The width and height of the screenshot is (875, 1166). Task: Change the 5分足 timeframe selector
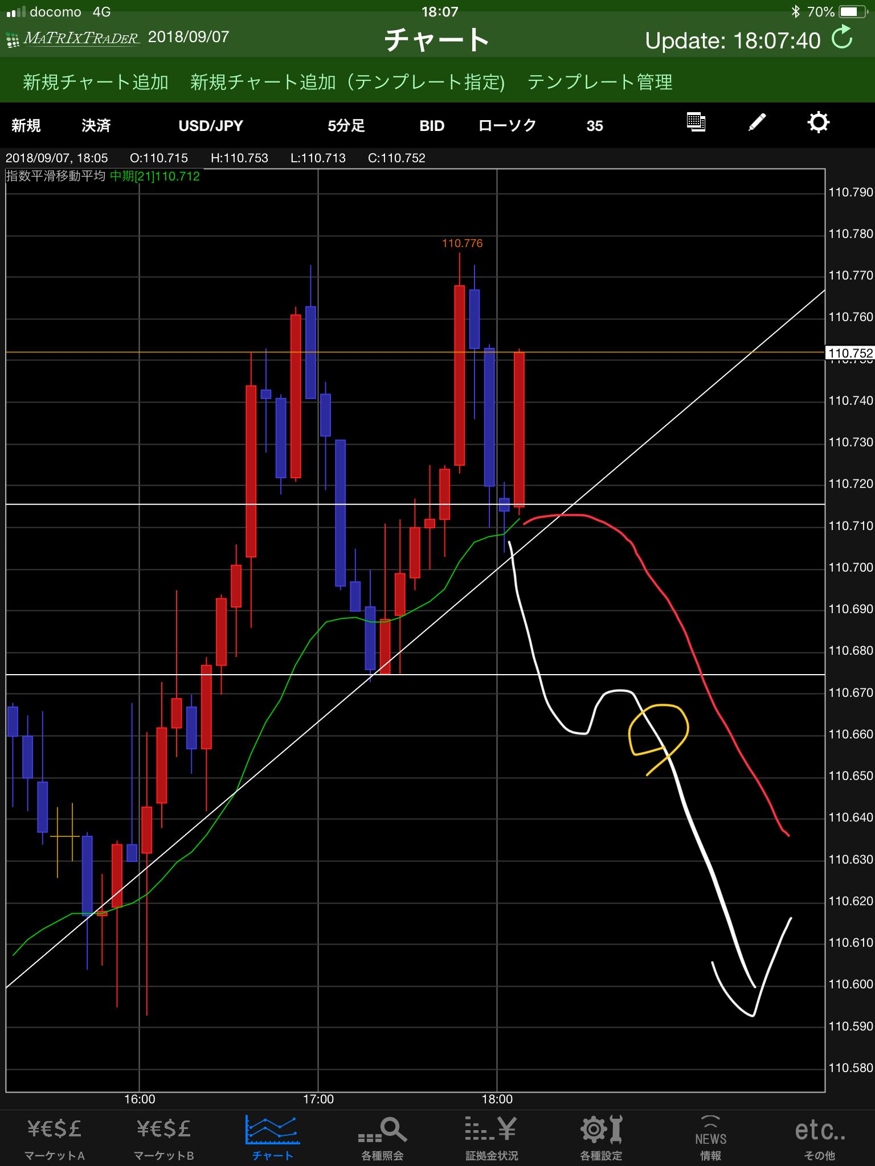coord(346,126)
